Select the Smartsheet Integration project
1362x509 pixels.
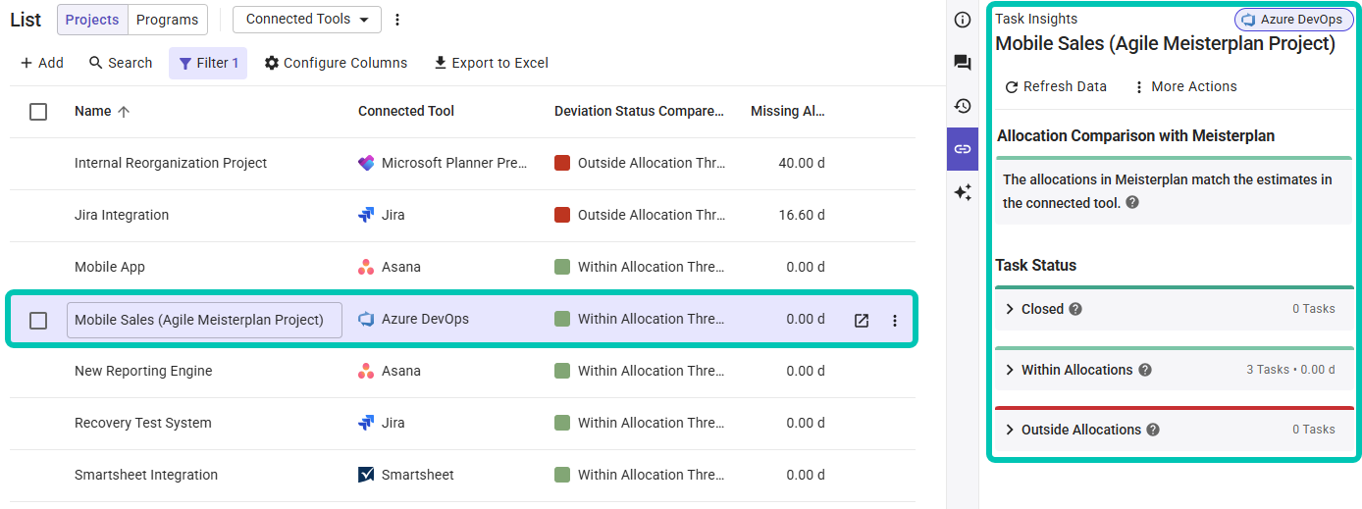tap(146, 476)
